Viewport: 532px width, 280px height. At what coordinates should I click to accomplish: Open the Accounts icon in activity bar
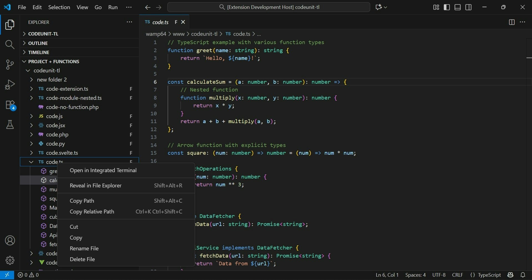point(10,241)
